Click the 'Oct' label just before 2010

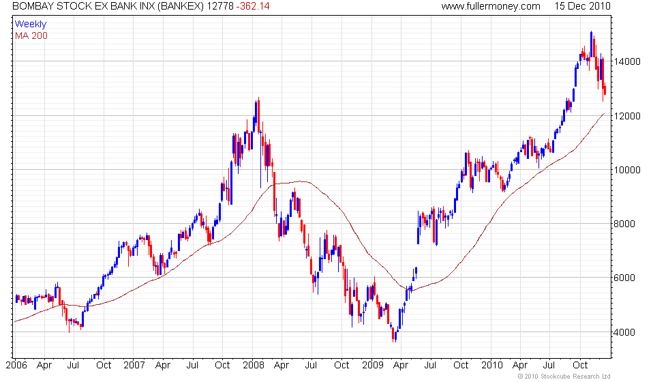click(461, 366)
